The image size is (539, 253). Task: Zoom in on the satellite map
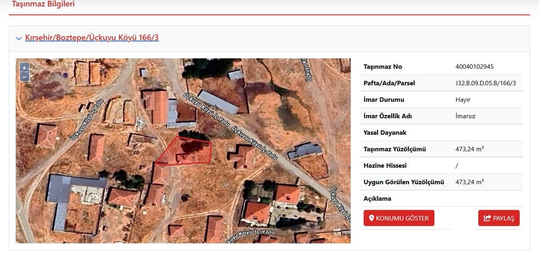(x=24, y=68)
